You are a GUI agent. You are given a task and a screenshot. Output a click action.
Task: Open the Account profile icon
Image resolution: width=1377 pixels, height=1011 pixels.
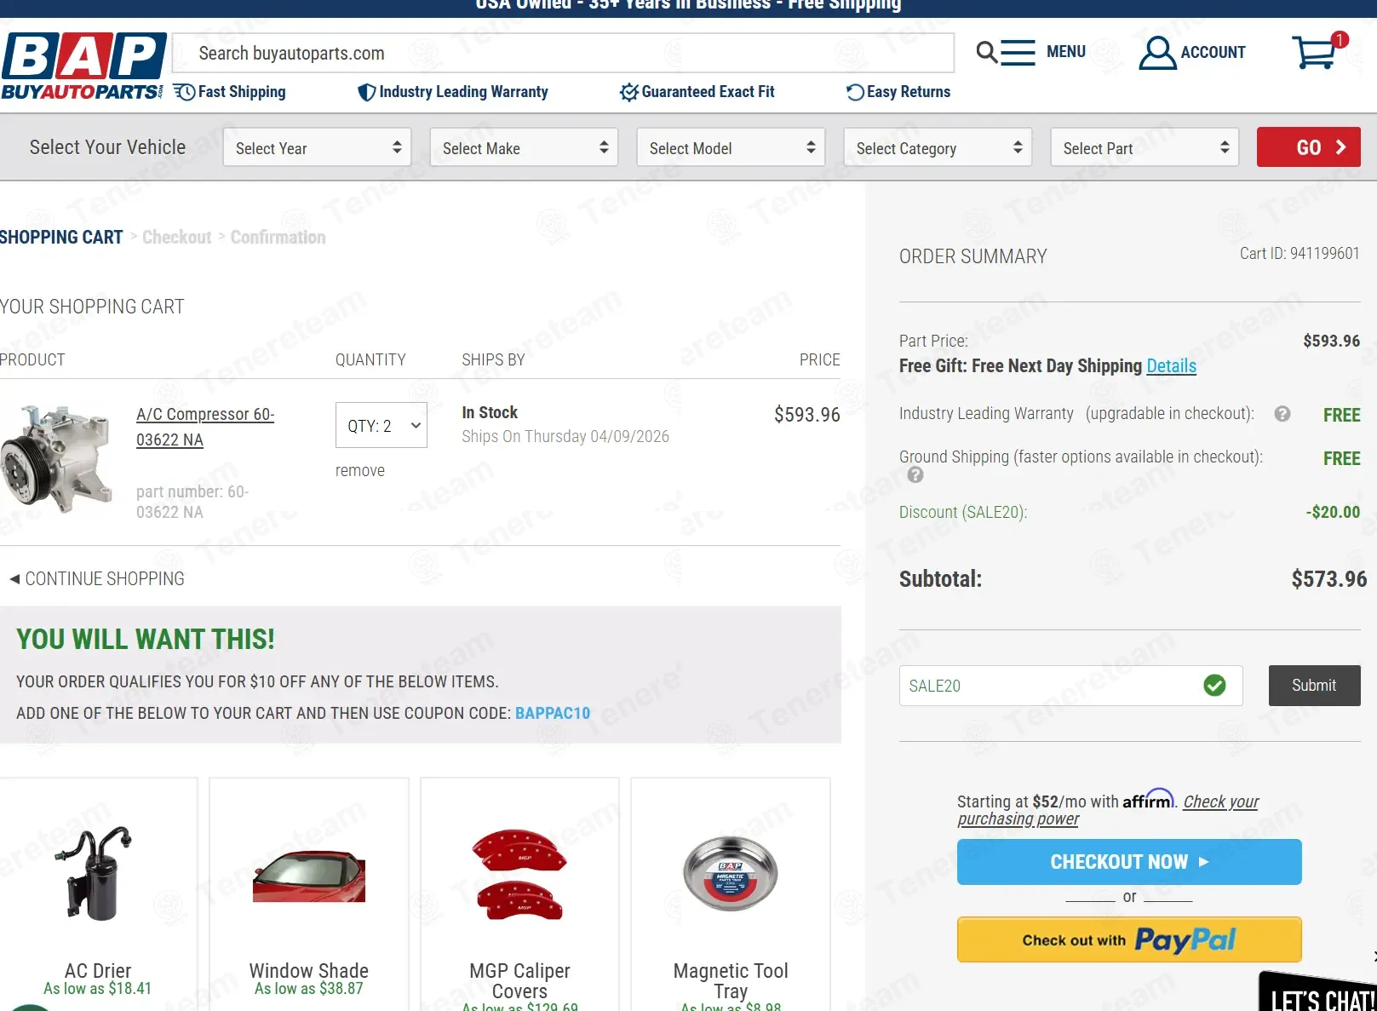pyautogui.click(x=1157, y=53)
